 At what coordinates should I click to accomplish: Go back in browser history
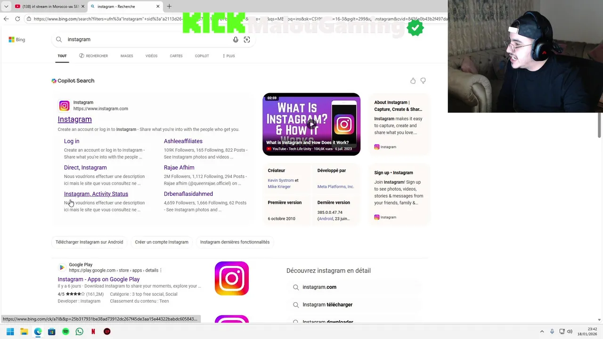(x=6, y=19)
